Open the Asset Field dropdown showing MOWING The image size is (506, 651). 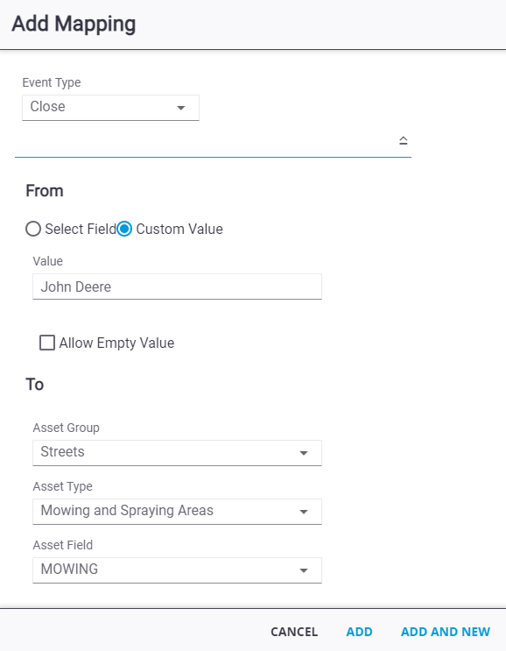coord(177,570)
